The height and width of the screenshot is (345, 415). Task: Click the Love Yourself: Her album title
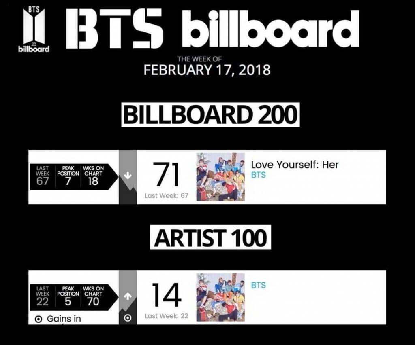click(x=295, y=165)
